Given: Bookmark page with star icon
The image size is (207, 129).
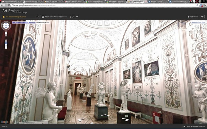Looking at the screenshot, I should (x=197, y=5).
